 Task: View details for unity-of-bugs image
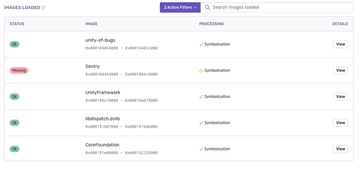[340, 44]
